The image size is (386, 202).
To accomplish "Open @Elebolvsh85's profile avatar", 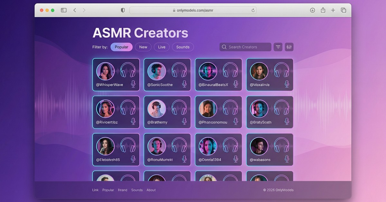I will point(106,146).
